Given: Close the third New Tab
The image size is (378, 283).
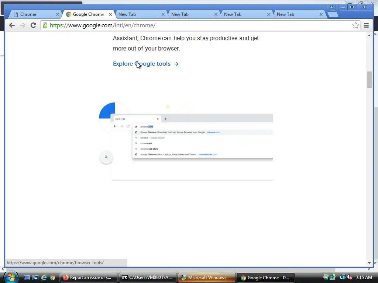Looking at the screenshot, I should (x=269, y=14).
